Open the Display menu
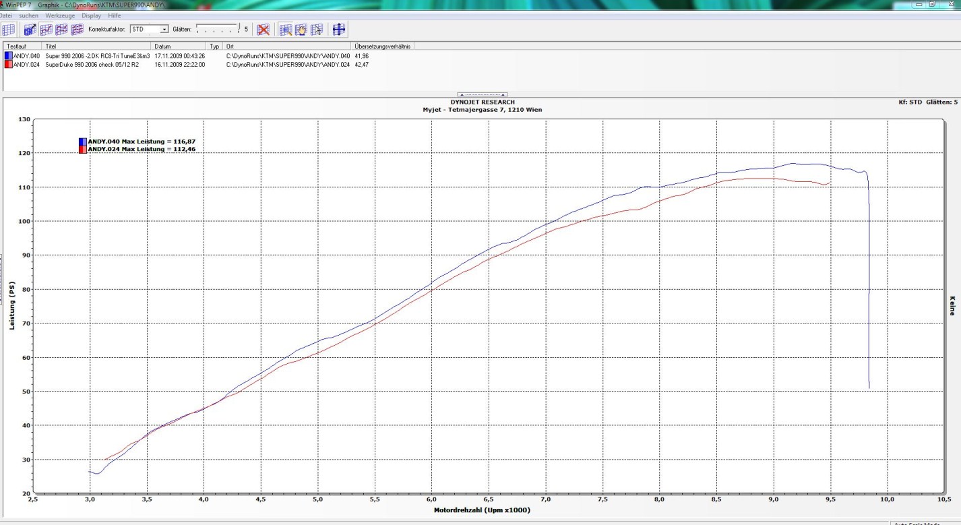The image size is (961, 525). tap(91, 15)
